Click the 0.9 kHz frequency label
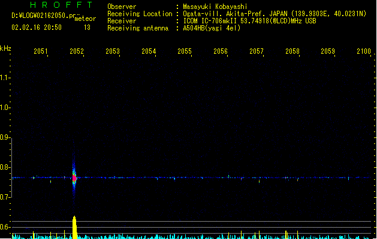This screenshot has height=239, width=377. [5, 137]
